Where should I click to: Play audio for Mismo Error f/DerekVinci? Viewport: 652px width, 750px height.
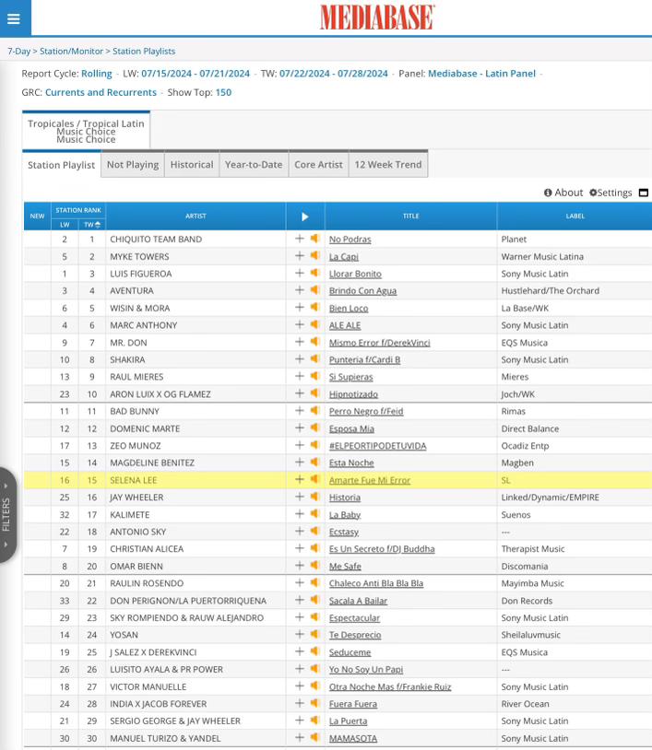pyautogui.click(x=314, y=342)
